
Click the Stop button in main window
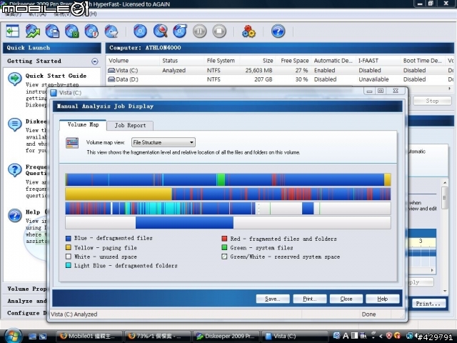click(432, 101)
